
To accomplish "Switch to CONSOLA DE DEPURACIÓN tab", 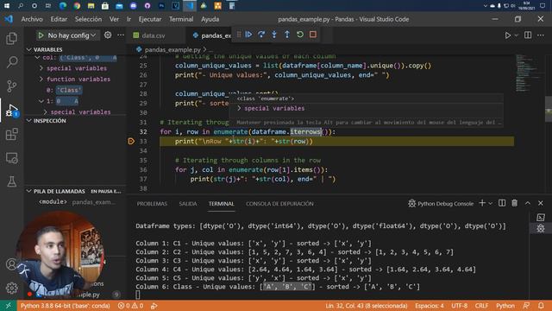I will point(279,204).
